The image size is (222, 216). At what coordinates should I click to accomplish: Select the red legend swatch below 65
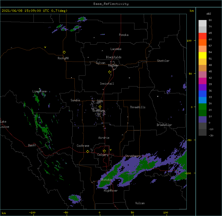[202, 36]
